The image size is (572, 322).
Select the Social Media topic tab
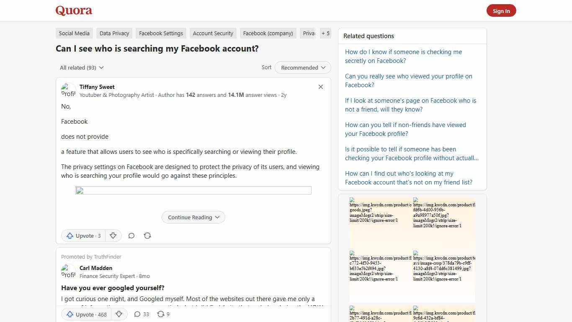(74, 33)
